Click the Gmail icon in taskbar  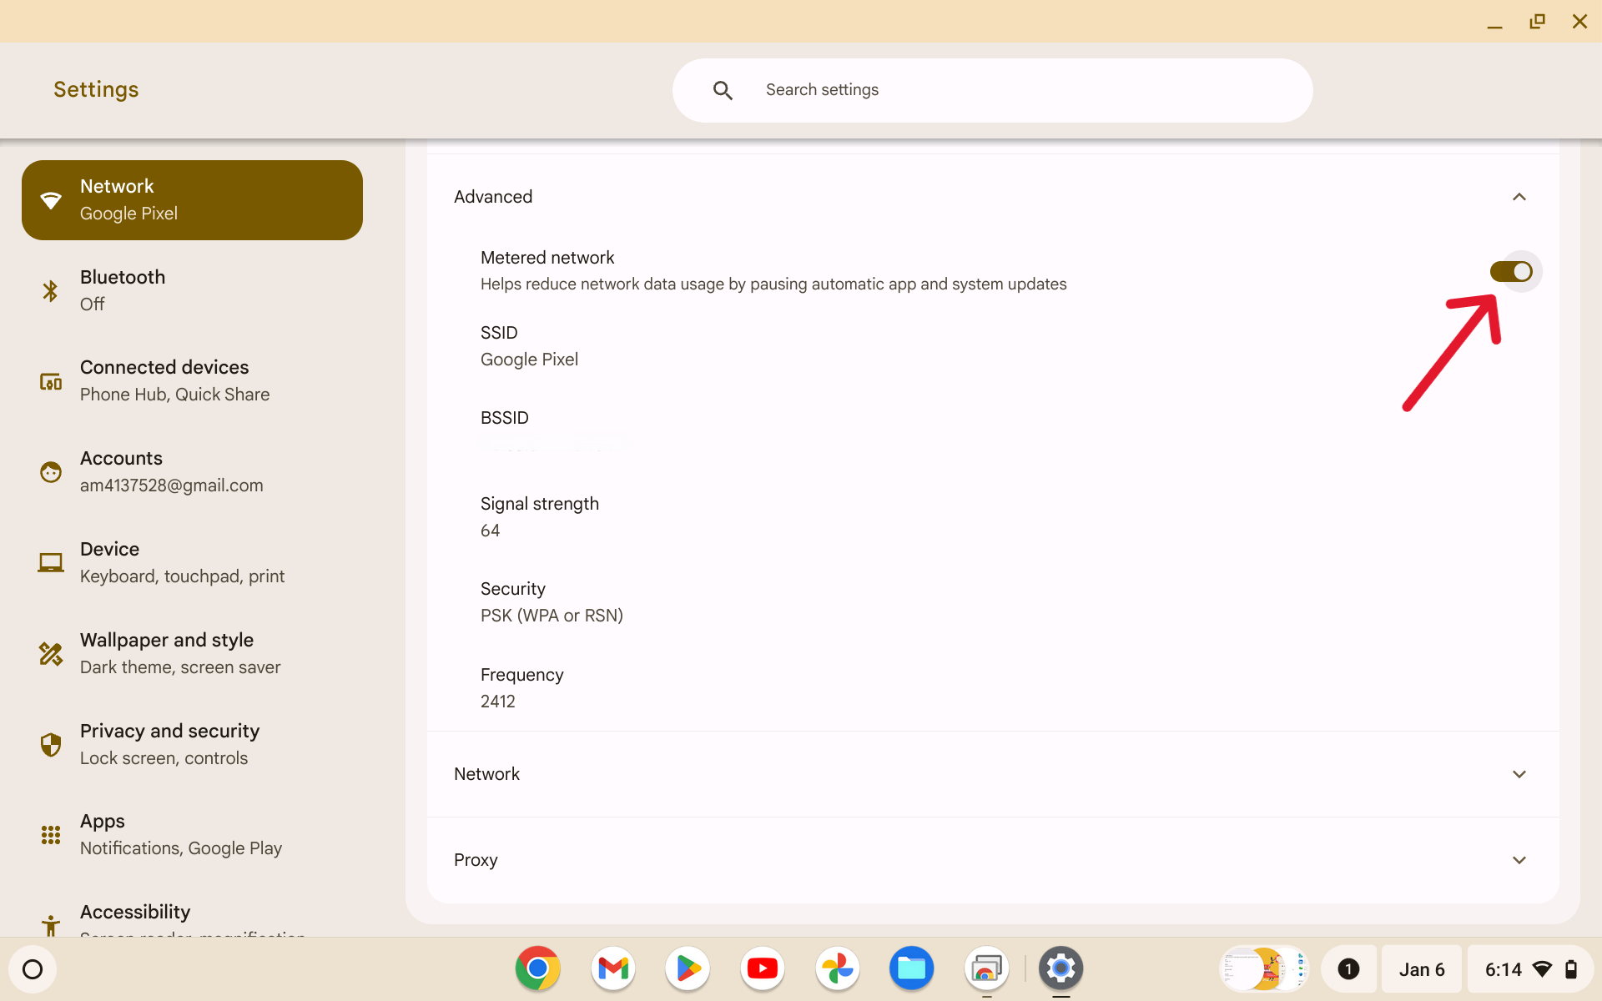pos(612,968)
